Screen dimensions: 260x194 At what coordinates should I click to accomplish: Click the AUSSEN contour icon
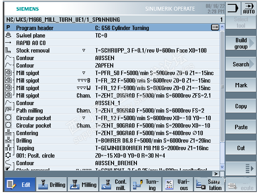pyautogui.click(x=8, y=58)
